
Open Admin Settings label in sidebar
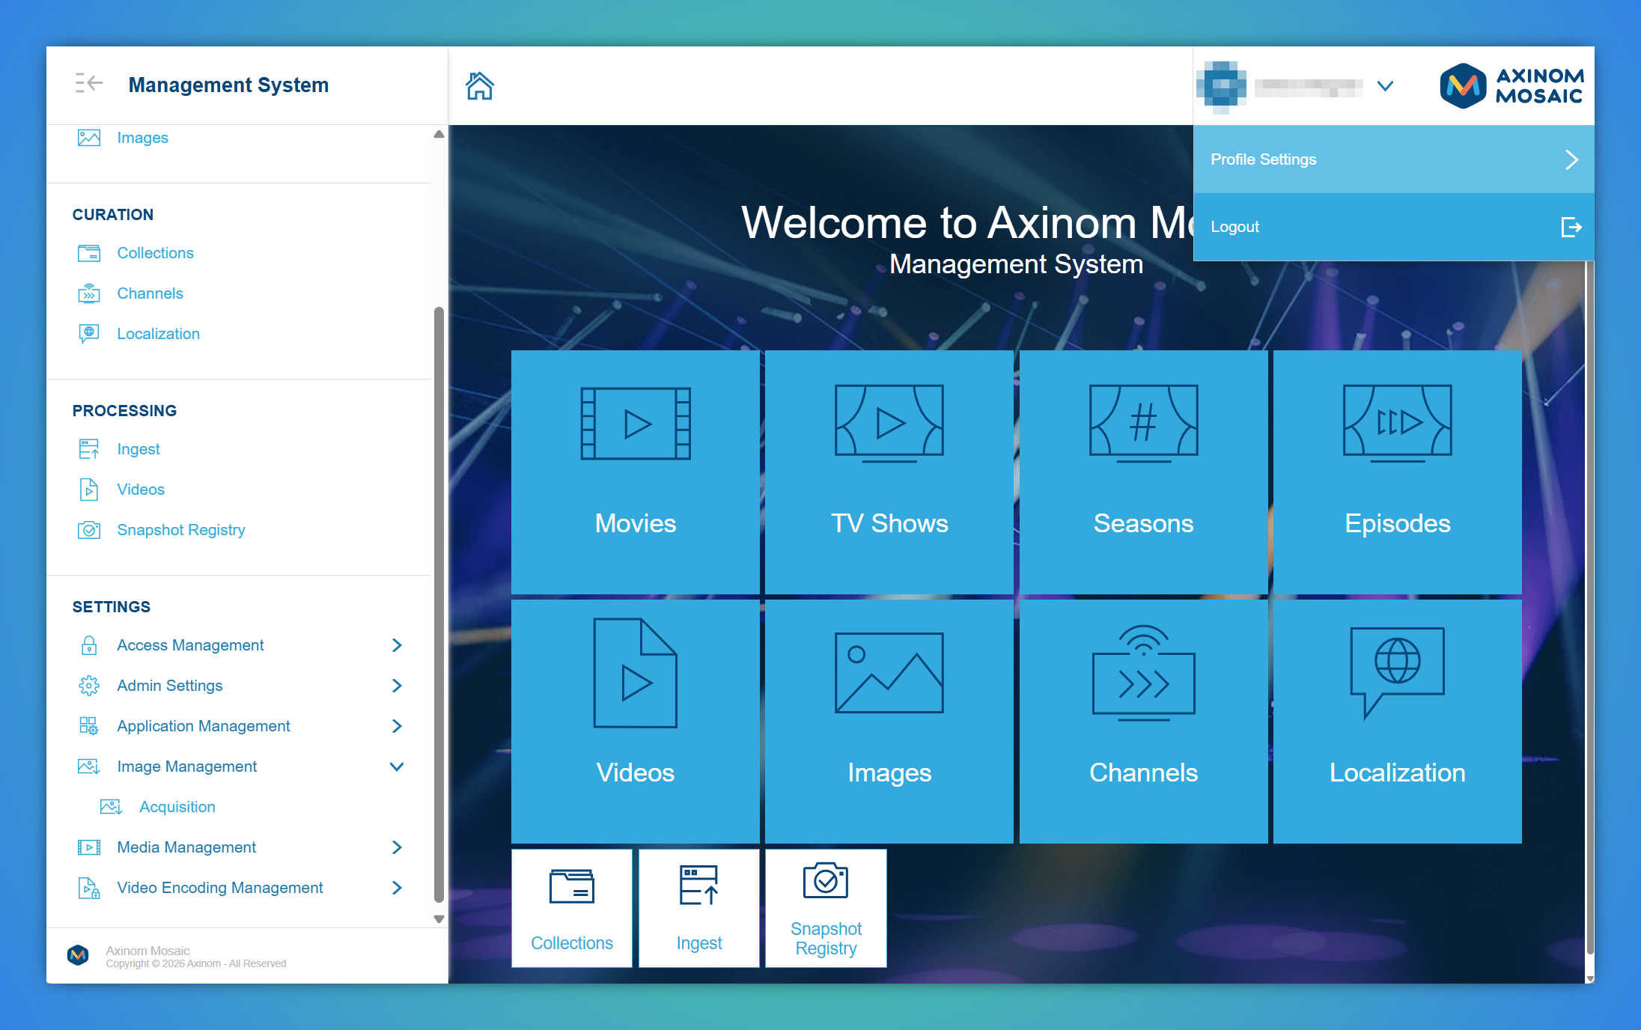(x=170, y=686)
